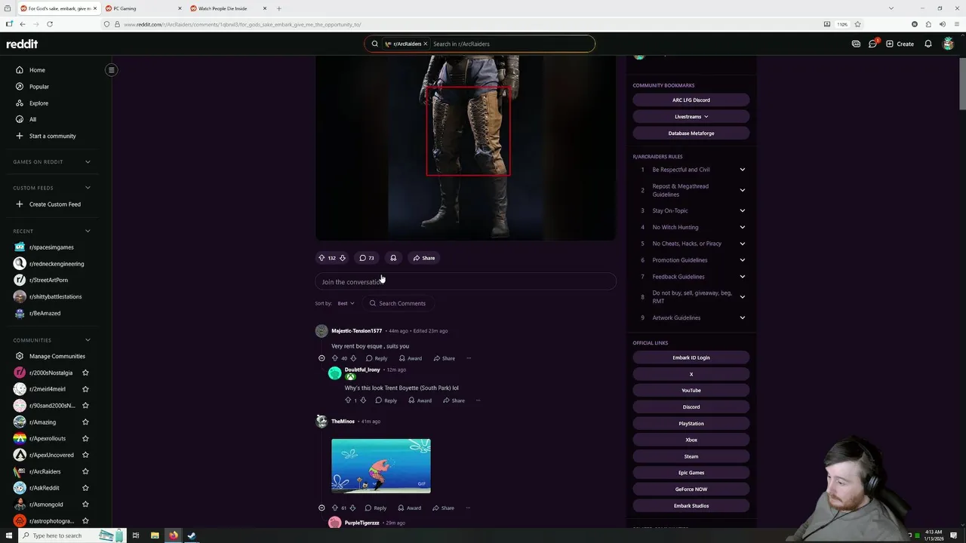
Task: Favorite r/2meirl4meirl with star
Action: 85,389
